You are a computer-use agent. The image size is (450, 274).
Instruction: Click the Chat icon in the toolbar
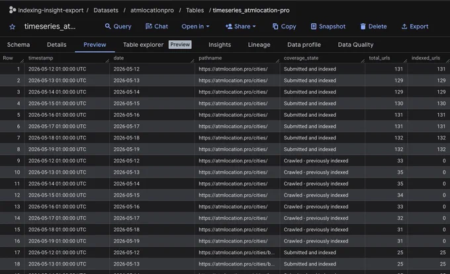pos(149,26)
